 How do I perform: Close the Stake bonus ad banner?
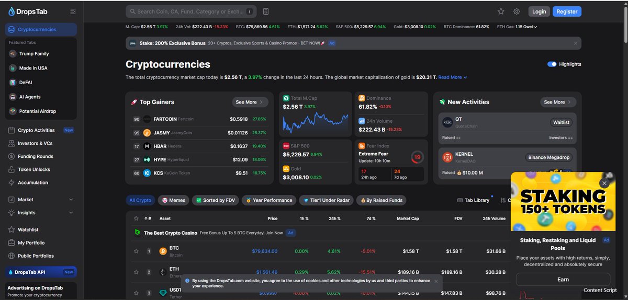tap(576, 43)
